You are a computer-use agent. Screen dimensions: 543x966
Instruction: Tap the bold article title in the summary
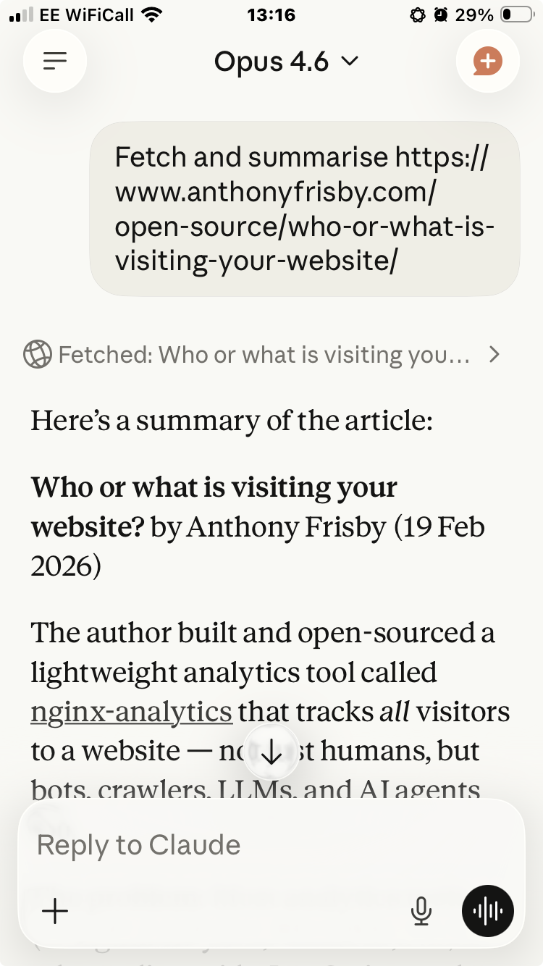(x=214, y=507)
